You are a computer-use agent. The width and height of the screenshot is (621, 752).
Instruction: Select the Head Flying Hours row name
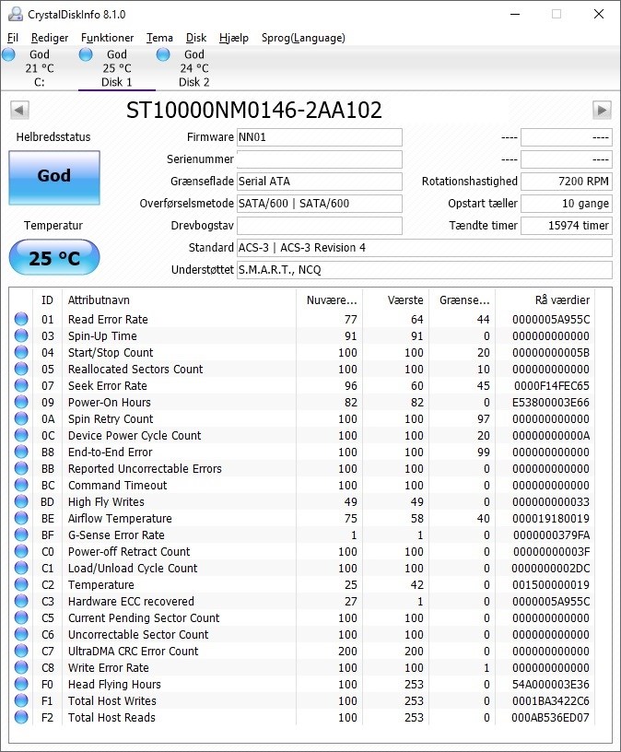pos(114,685)
